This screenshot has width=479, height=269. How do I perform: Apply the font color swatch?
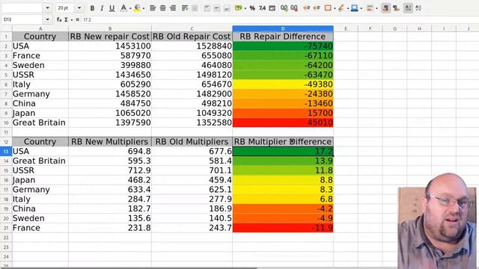coord(123,8)
